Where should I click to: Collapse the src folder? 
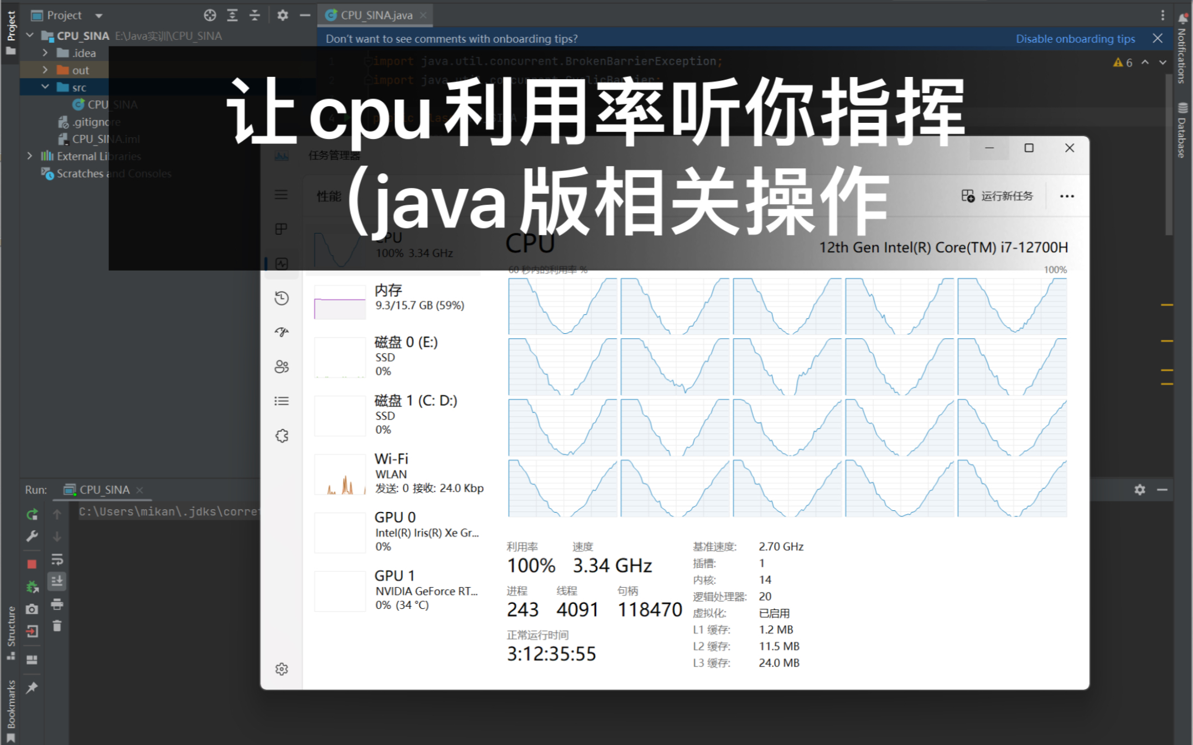45,87
